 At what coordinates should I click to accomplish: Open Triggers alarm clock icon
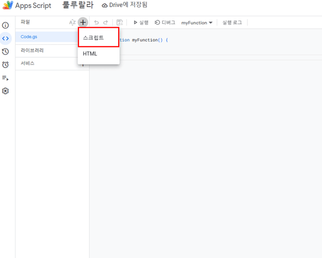[x=6, y=64]
